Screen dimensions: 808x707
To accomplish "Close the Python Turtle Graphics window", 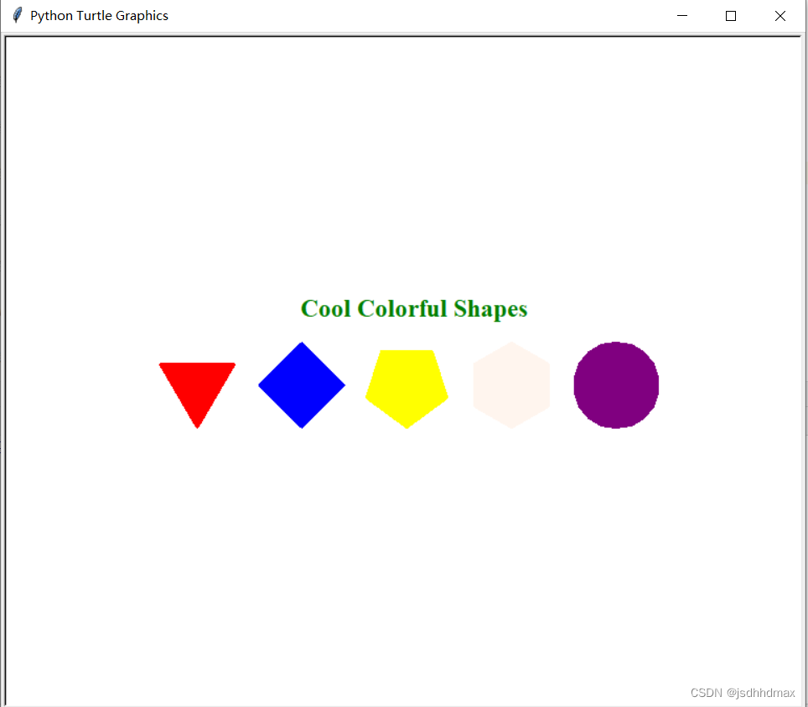I will click(780, 16).
